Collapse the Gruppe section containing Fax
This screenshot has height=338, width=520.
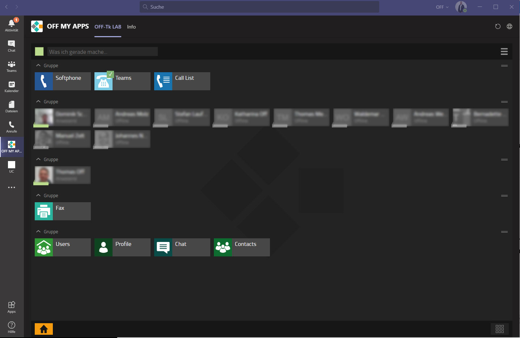pyautogui.click(x=38, y=195)
